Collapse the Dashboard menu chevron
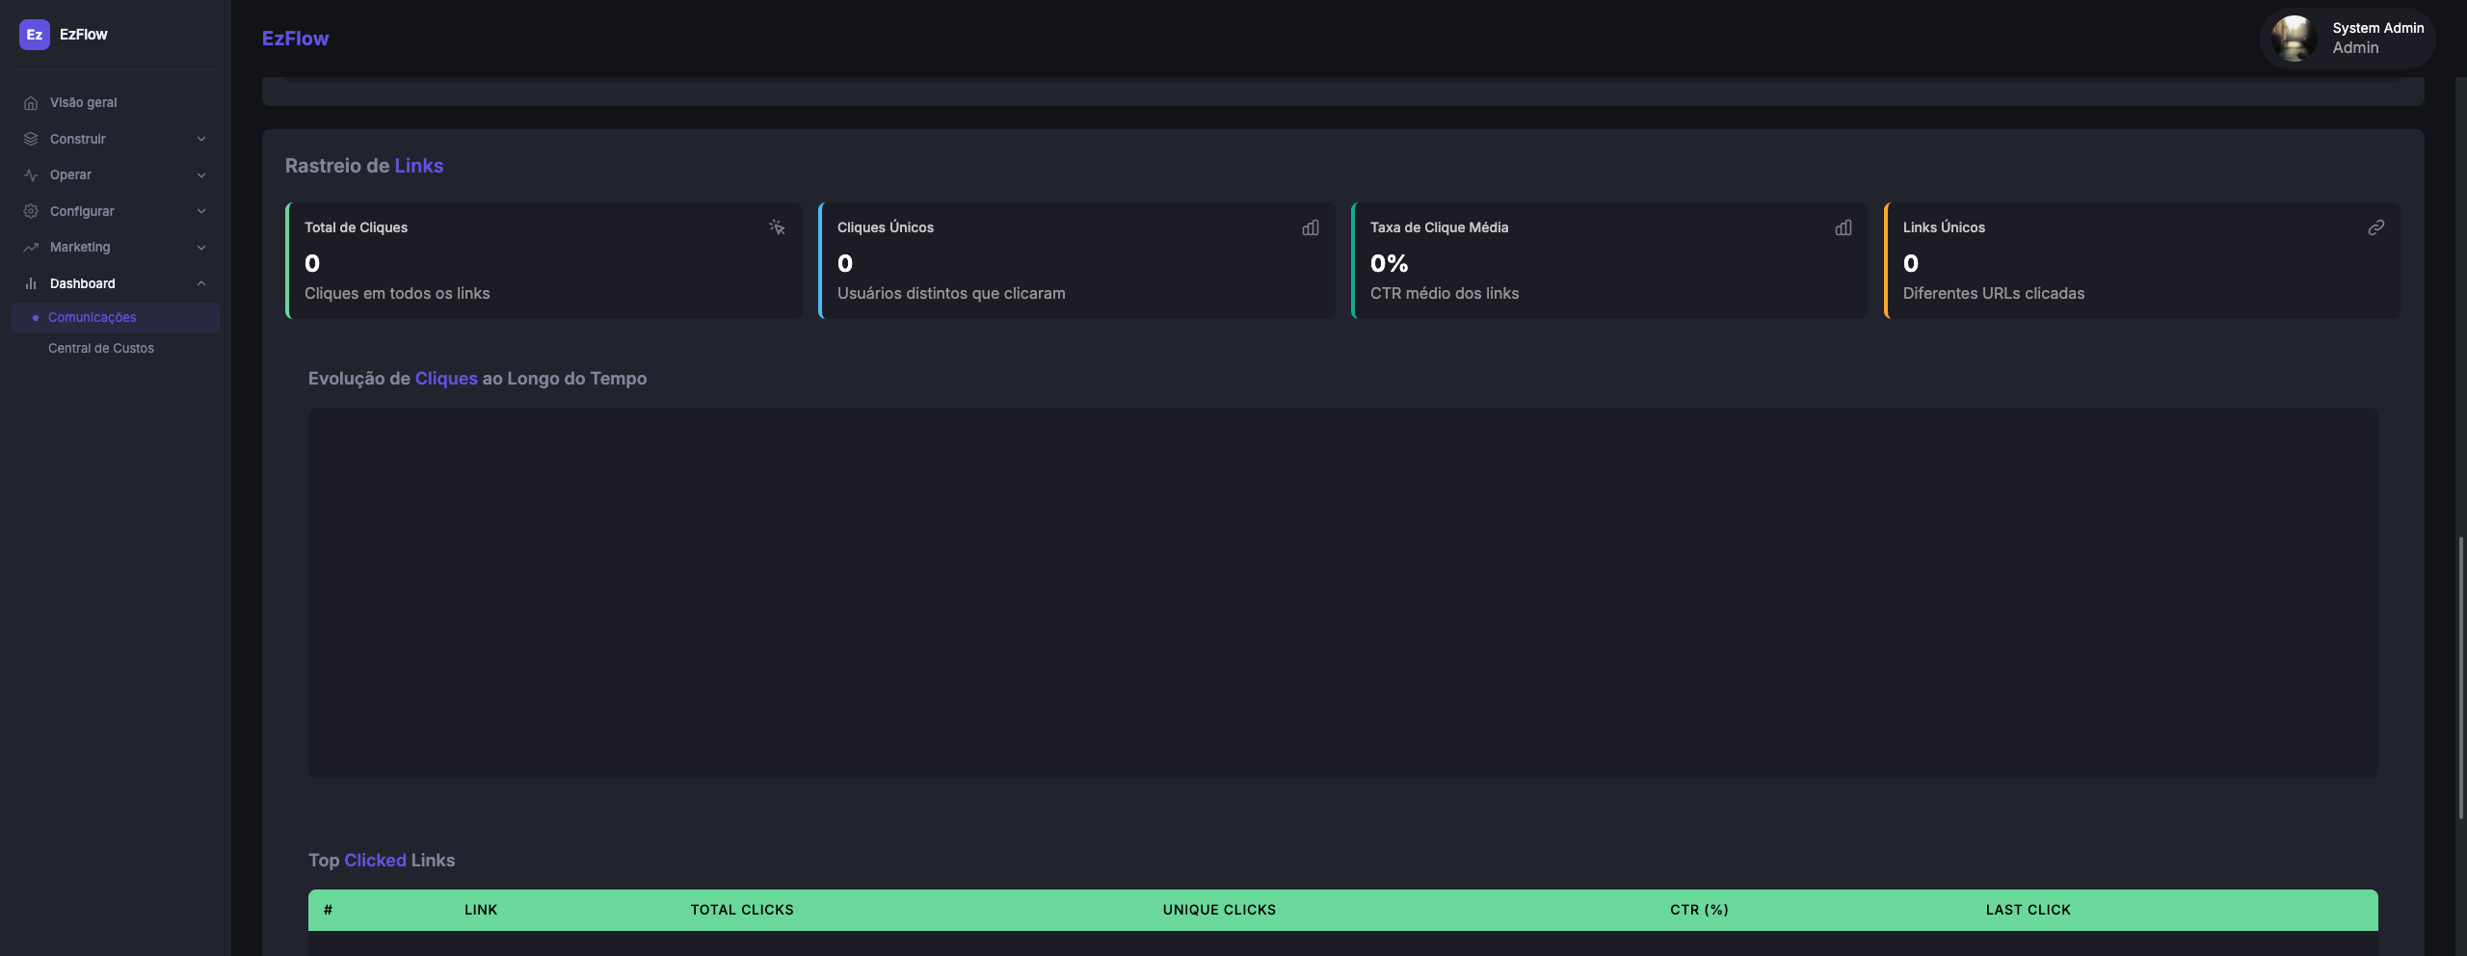 coord(201,283)
